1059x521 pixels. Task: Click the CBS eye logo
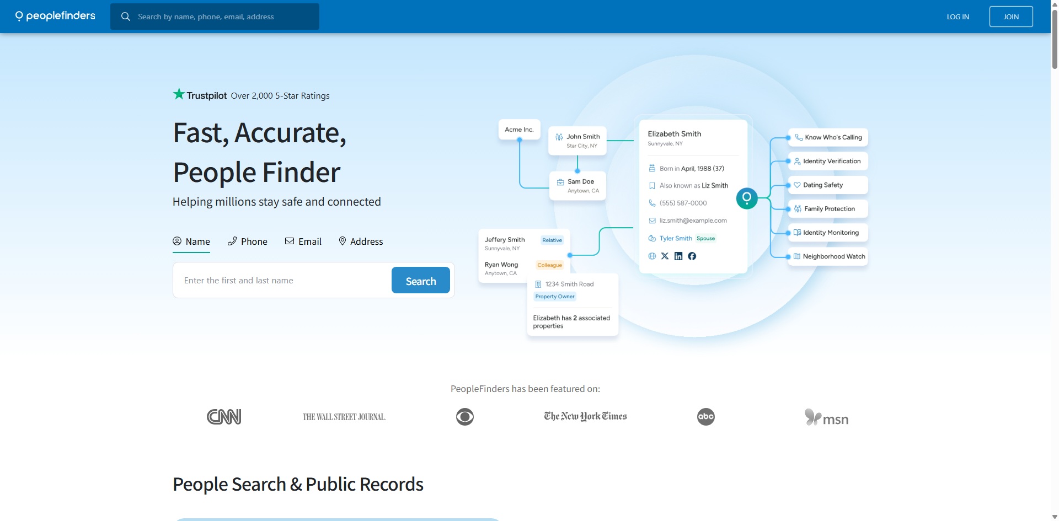pyautogui.click(x=465, y=417)
